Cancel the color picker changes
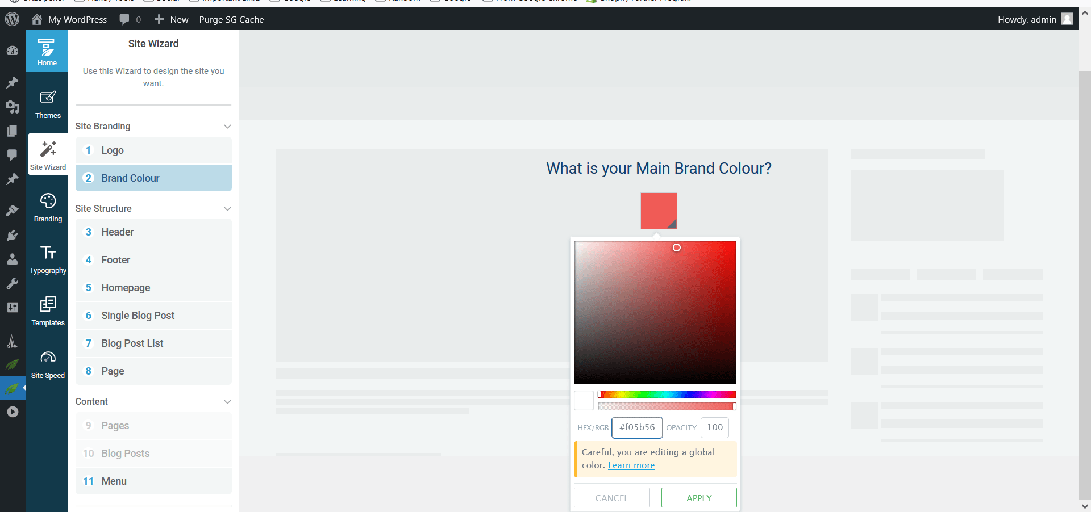 (611, 498)
